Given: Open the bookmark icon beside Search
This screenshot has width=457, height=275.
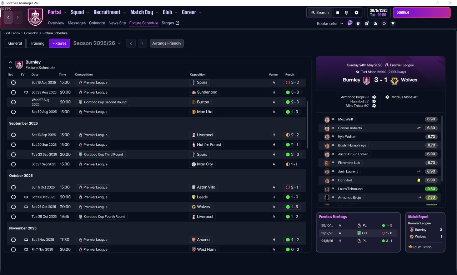Looking at the screenshot, I should tap(338, 12).
